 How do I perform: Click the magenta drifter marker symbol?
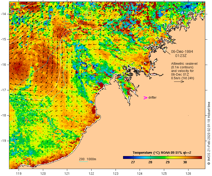(145, 98)
